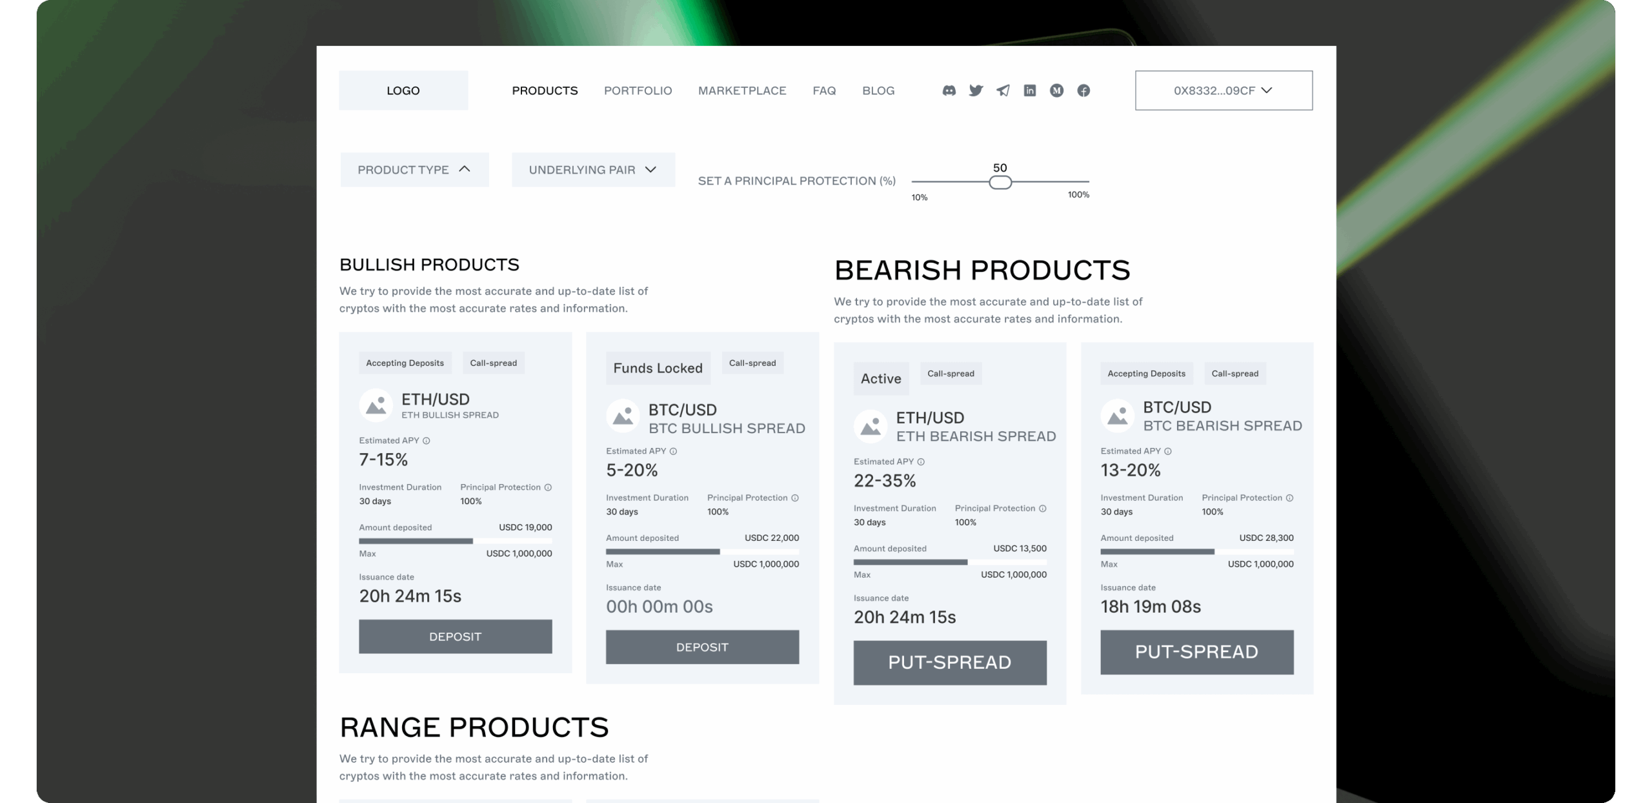Click the 18h 19m 08s countdown
This screenshot has width=1652, height=803.
pyautogui.click(x=1151, y=606)
